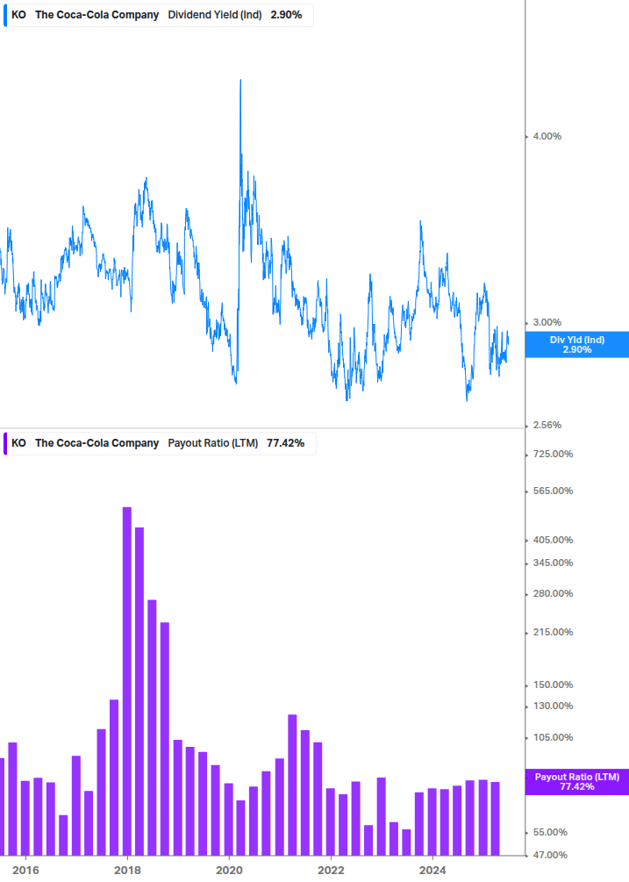Click the 2024 time axis label
This screenshot has height=882, width=629.
click(432, 871)
